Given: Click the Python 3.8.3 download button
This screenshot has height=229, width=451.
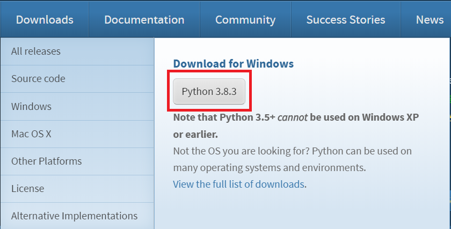Looking at the screenshot, I should pyautogui.click(x=209, y=92).
